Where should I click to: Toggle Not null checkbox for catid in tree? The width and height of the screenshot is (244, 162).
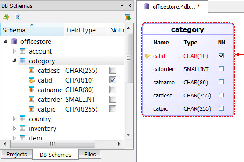coord(113,80)
